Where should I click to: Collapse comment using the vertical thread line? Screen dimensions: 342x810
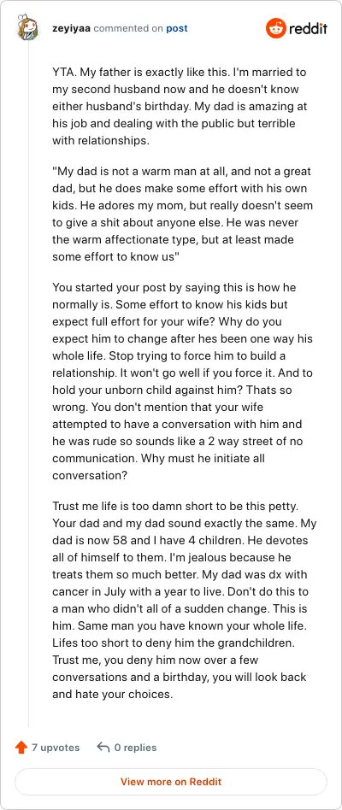(x=28, y=387)
